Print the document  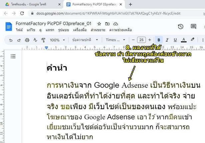click(x=27, y=40)
